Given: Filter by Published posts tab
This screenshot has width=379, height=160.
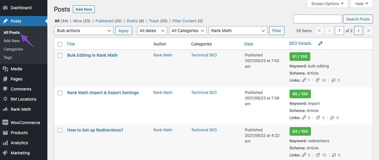Looking at the screenshot, I should [x=104, y=21].
